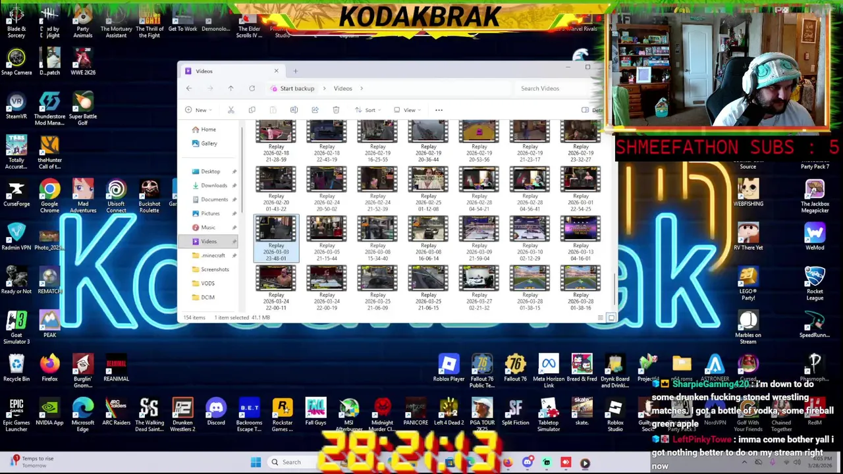The width and height of the screenshot is (843, 474).
Task: Expand chevron after Videos in address bar
Action: [x=362, y=88]
